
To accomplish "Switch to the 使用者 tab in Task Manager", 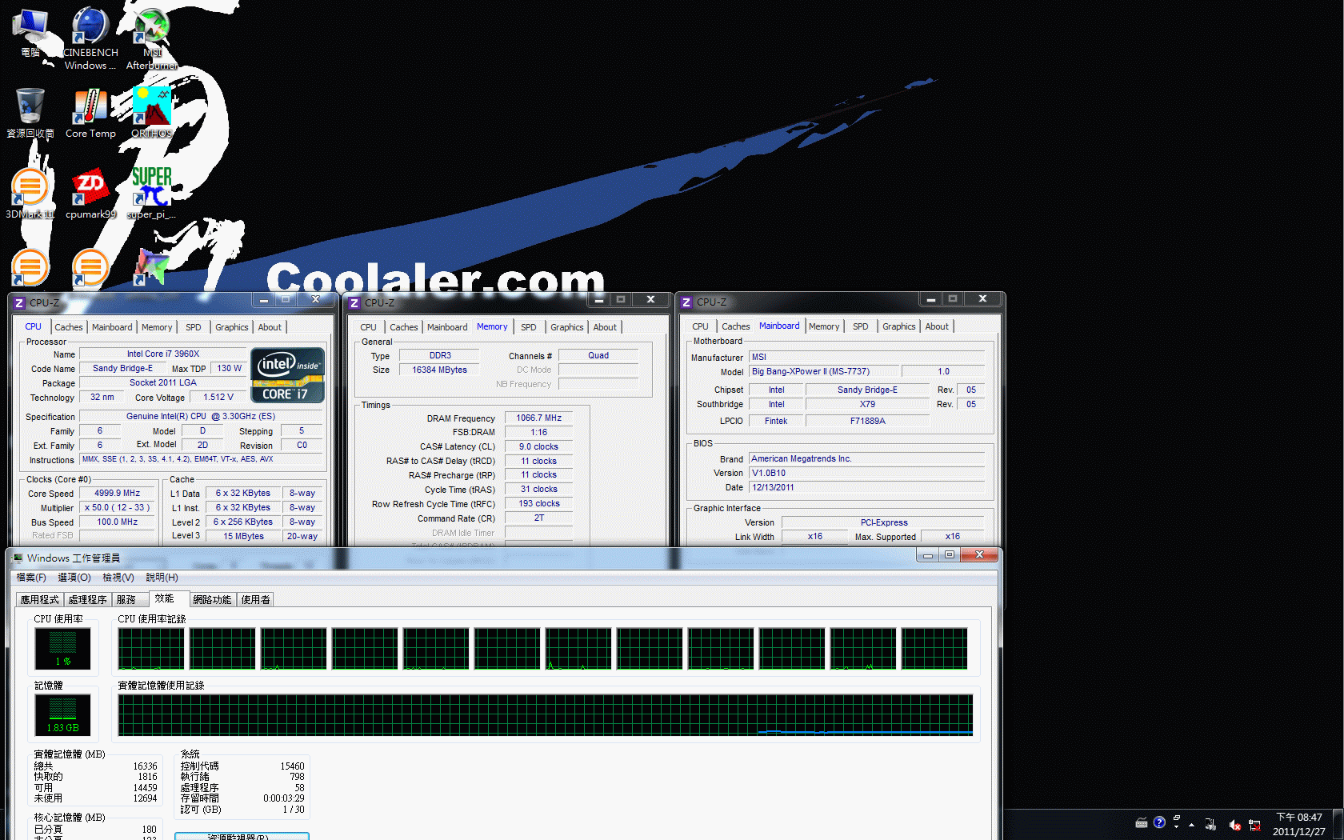I will 256,599.
